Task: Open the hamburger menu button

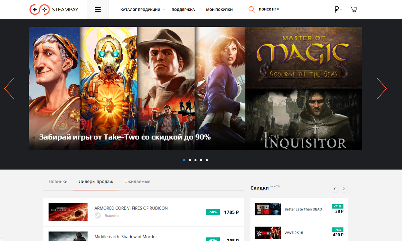Action: 97,9
